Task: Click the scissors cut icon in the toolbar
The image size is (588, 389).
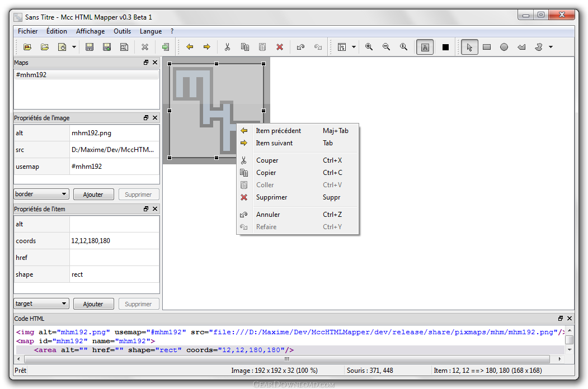Action: (x=227, y=47)
